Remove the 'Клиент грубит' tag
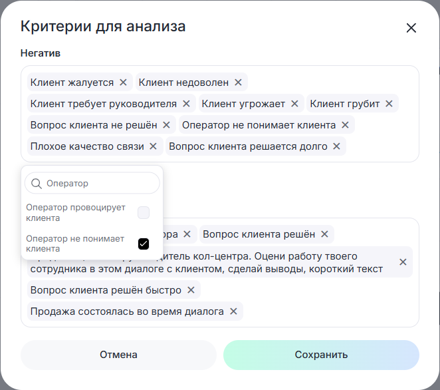The image size is (440, 390). click(x=389, y=104)
